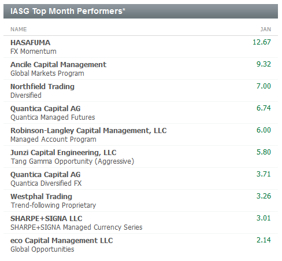Click the 2.14 return value
Screen dimensions: 282x261
coord(264,240)
